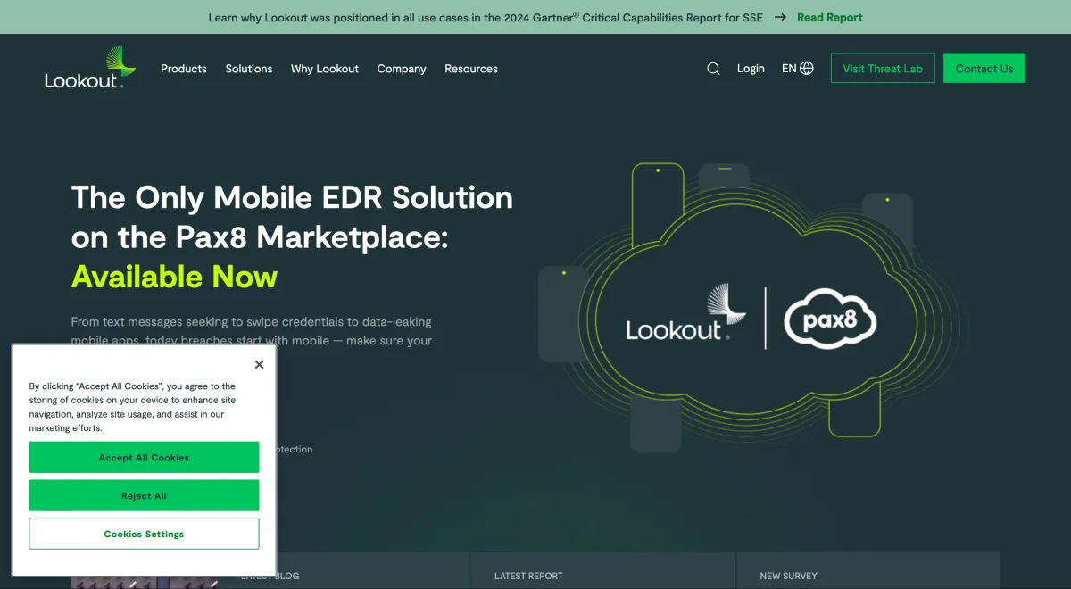Screen dimensions: 1071x589
Task: Open the Solutions menu
Action: click(x=249, y=69)
